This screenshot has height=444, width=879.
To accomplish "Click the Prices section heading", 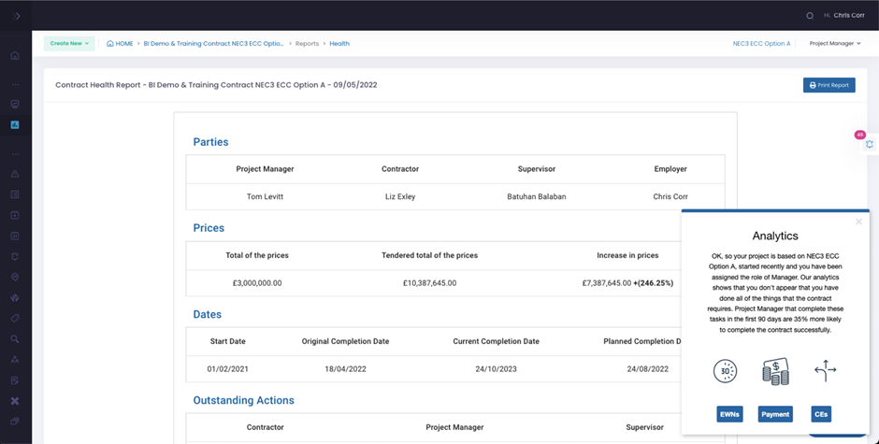I will pyautogui.click(x=209, y=227).
